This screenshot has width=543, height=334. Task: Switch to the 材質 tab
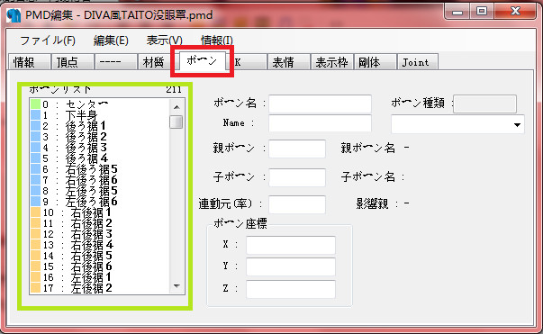coord(155,62)
